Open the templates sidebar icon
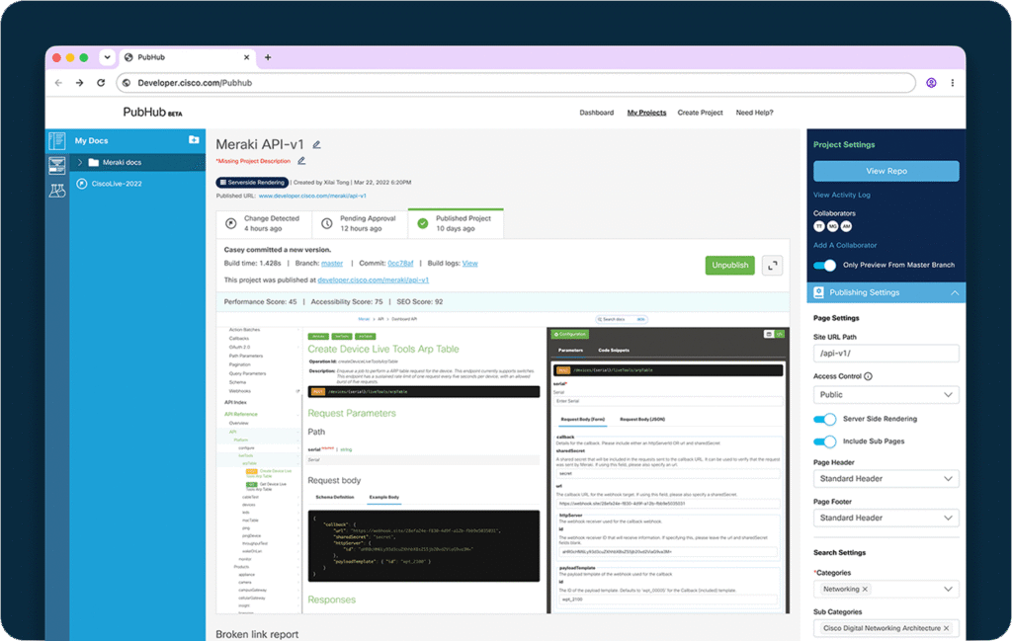The height and width of the screenshot is (641, 1012). (x=56, y=166)
